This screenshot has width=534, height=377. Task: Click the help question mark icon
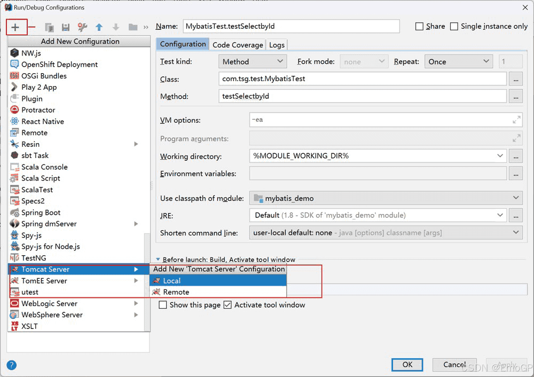[x=11, y=365]
